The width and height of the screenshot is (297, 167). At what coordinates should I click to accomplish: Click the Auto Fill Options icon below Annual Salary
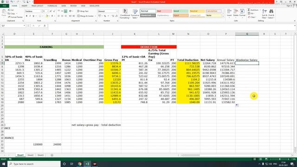click(x=237, y=105)
